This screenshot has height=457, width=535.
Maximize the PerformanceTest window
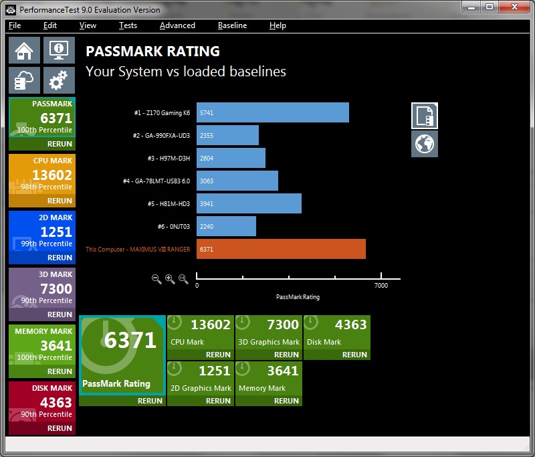[490, 7]
